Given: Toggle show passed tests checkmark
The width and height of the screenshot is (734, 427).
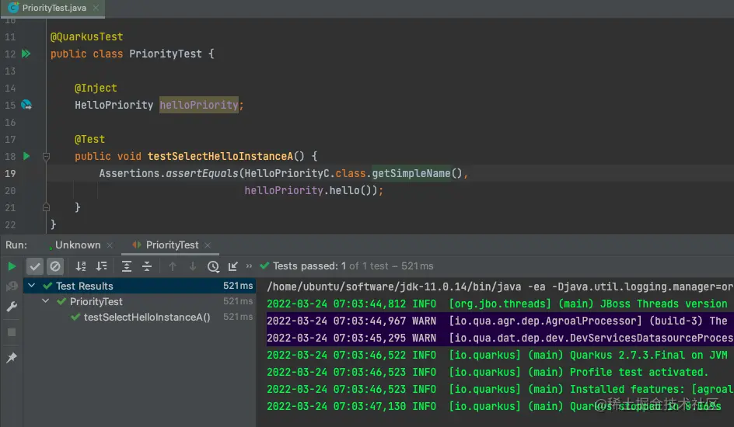Looking at the screenshot, I should point(35,266).
